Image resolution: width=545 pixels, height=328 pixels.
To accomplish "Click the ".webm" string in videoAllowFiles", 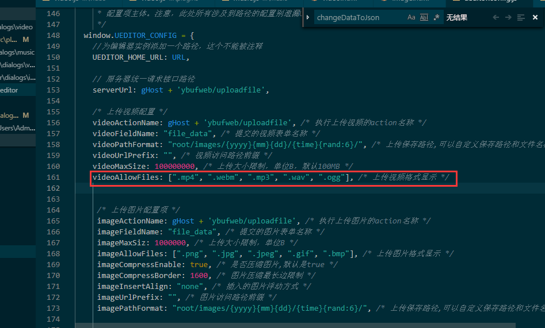I will tap(223, 177).
